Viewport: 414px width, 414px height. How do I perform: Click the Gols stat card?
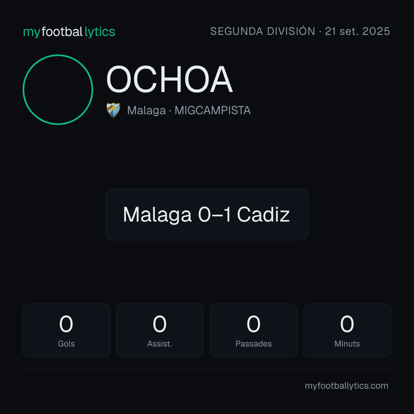pos(66,330)
